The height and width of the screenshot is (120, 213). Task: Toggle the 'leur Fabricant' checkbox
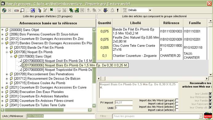point(210,104)
